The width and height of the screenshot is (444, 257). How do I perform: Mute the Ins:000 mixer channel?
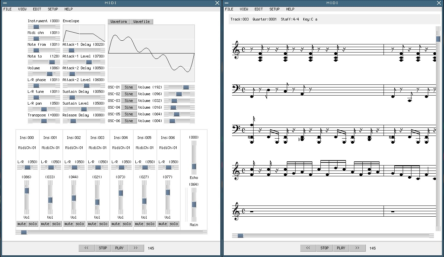21,224
